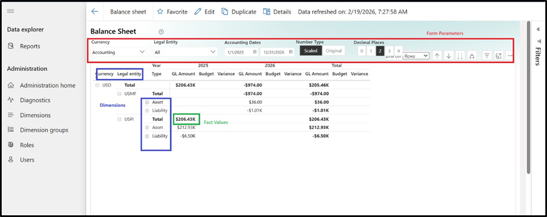Viewport: 547px width, 217px height.
Task: Click the start accounting date field
Action: pyautogui.click(x=241, y=52)
